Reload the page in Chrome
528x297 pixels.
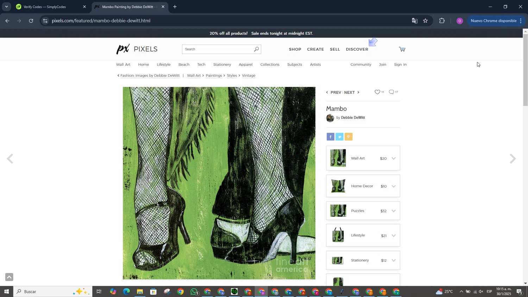[x=31, y=21]
